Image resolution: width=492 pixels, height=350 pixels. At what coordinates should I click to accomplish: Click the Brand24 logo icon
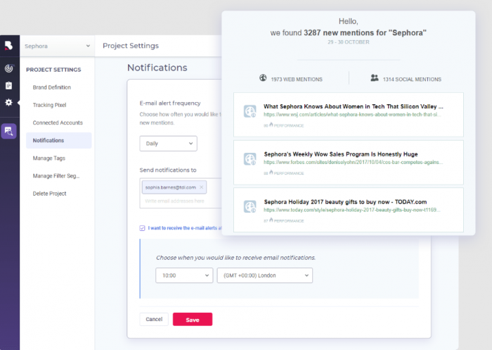tap(8, 46)
